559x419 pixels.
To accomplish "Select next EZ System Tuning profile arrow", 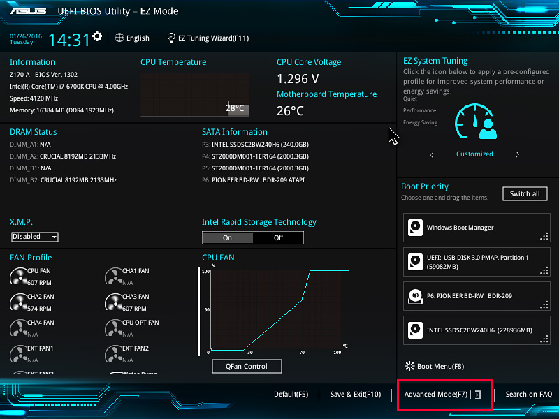I will pos(517,154).
